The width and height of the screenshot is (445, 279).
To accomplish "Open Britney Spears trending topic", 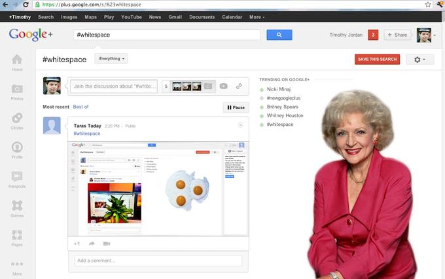I will tap(283, 107).
